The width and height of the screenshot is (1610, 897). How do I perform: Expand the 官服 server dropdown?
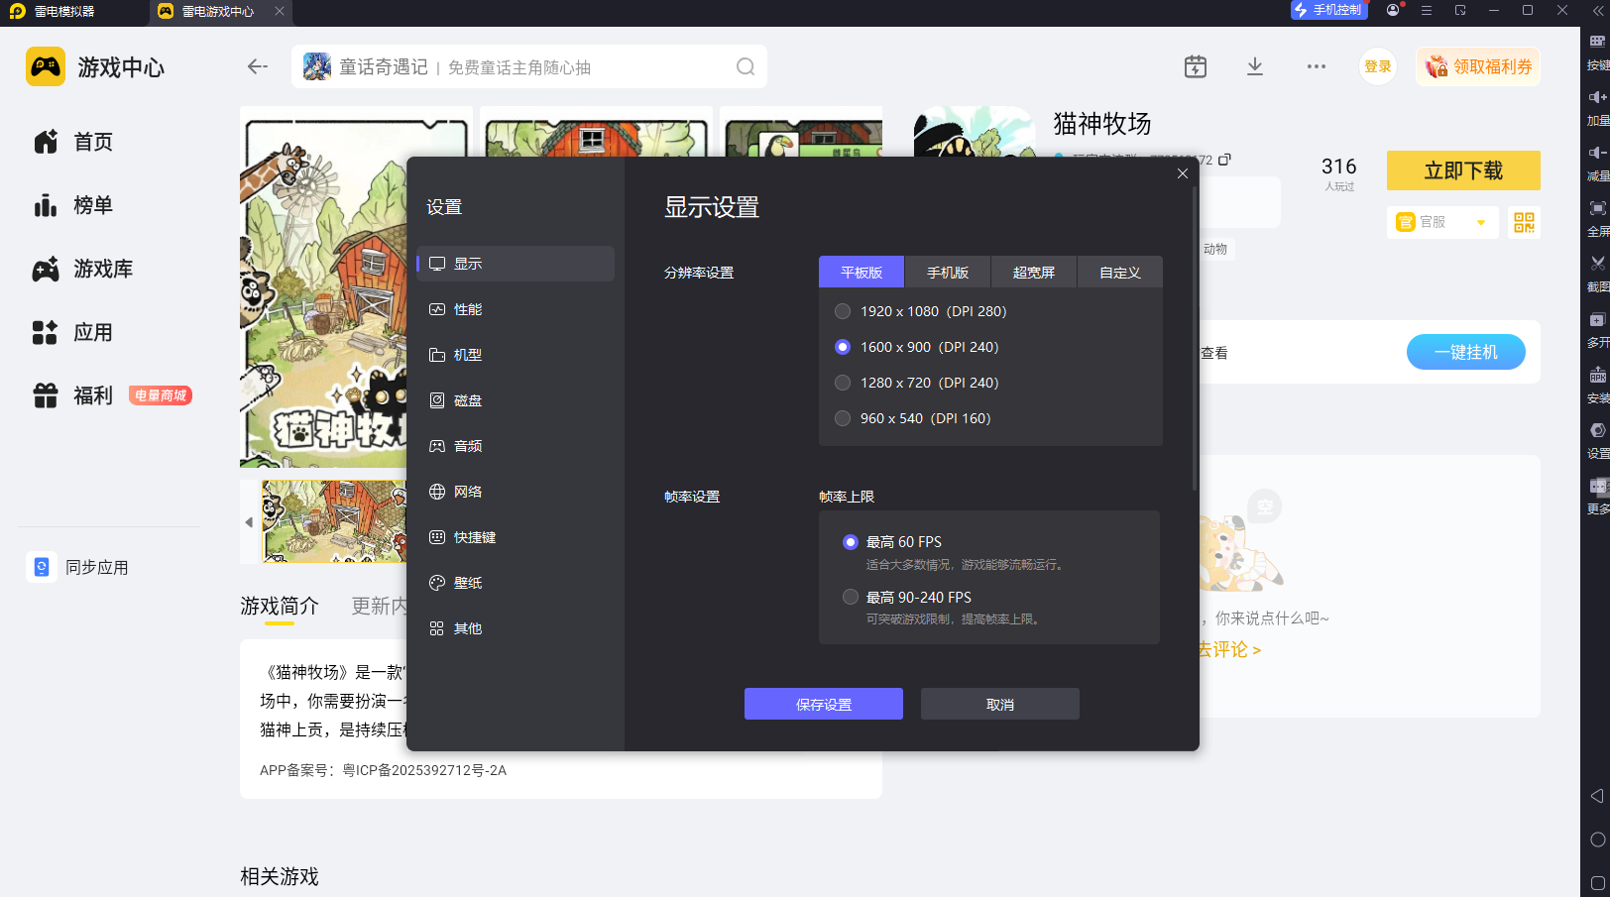tap(1442, 222)
